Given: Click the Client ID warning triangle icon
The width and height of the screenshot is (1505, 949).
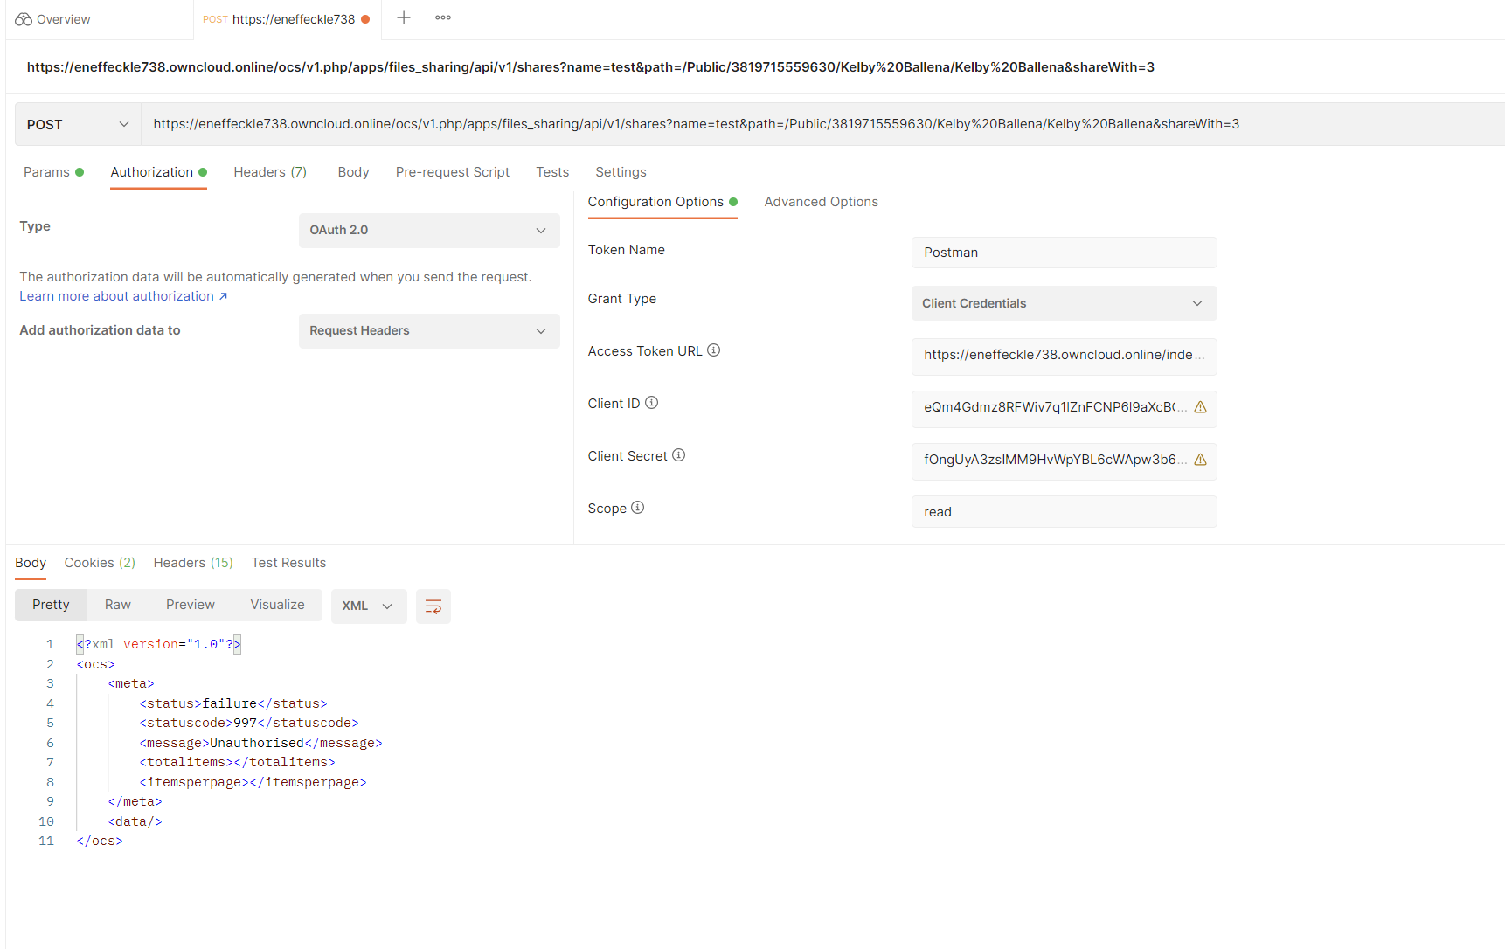Looking at the screenshot, I should (x=1200, y=407).
